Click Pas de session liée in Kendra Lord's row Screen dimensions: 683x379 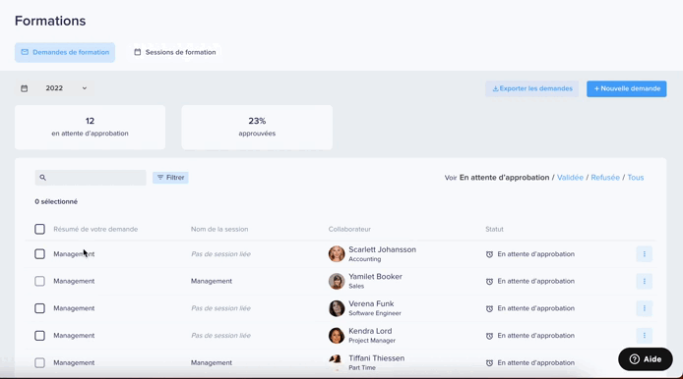(220, 336)
